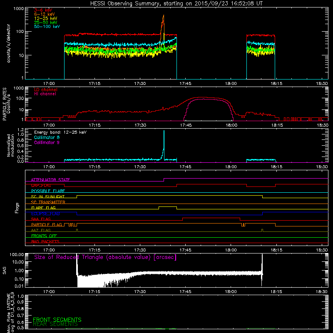Click the raised FLARE FLAG step segment
This screenshot has height=333, width=333.
(x=168, y=206)
